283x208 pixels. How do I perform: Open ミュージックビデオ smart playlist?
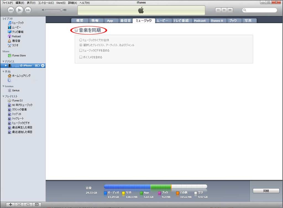click(x=19, y=123)
